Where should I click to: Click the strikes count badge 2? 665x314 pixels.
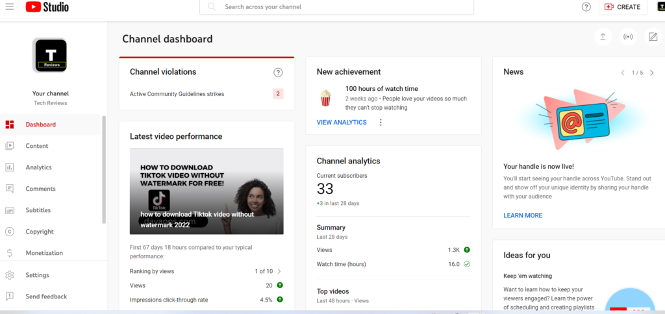pyautogui.click(x=278, y=93)
